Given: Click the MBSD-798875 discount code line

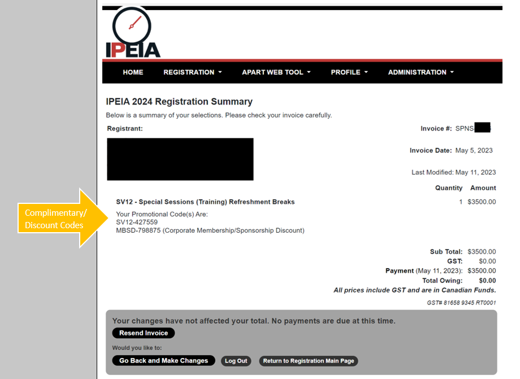Looking at the screenshot, I should (x=210, y=230).
